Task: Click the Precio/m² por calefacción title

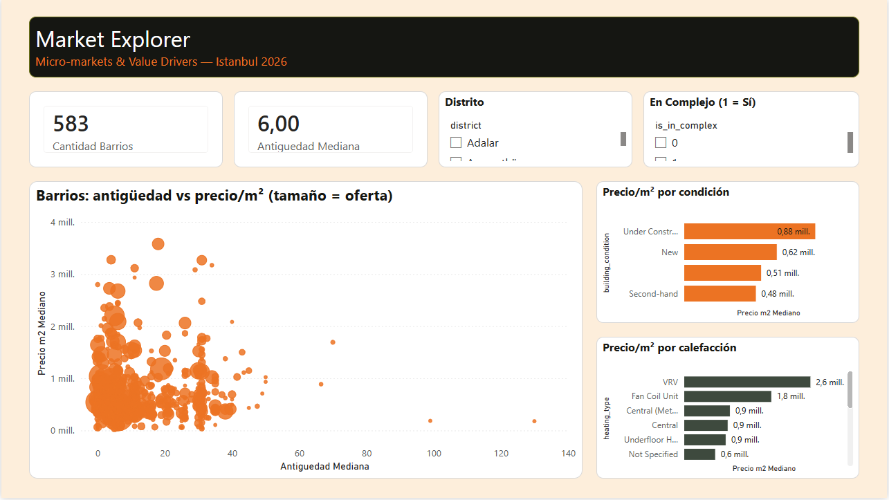Action: coord(670,348)
